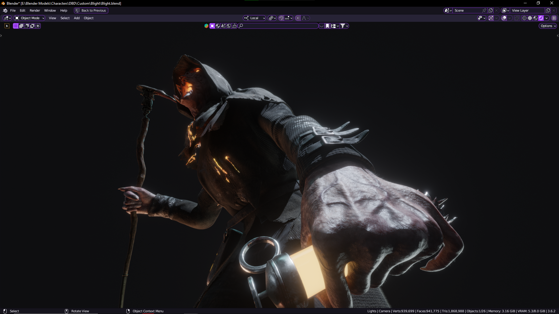This screenshot has width=559, height=314.
Task: Pause the viewport render preview
Action: pyautogui.click(x=554, y=18)
